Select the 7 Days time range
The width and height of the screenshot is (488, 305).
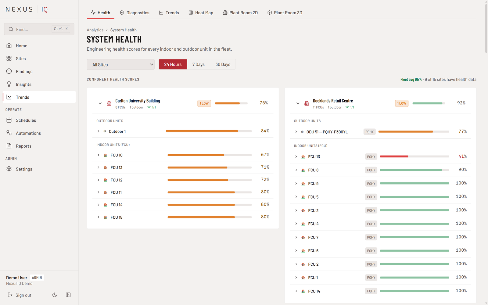coord(198,64)
